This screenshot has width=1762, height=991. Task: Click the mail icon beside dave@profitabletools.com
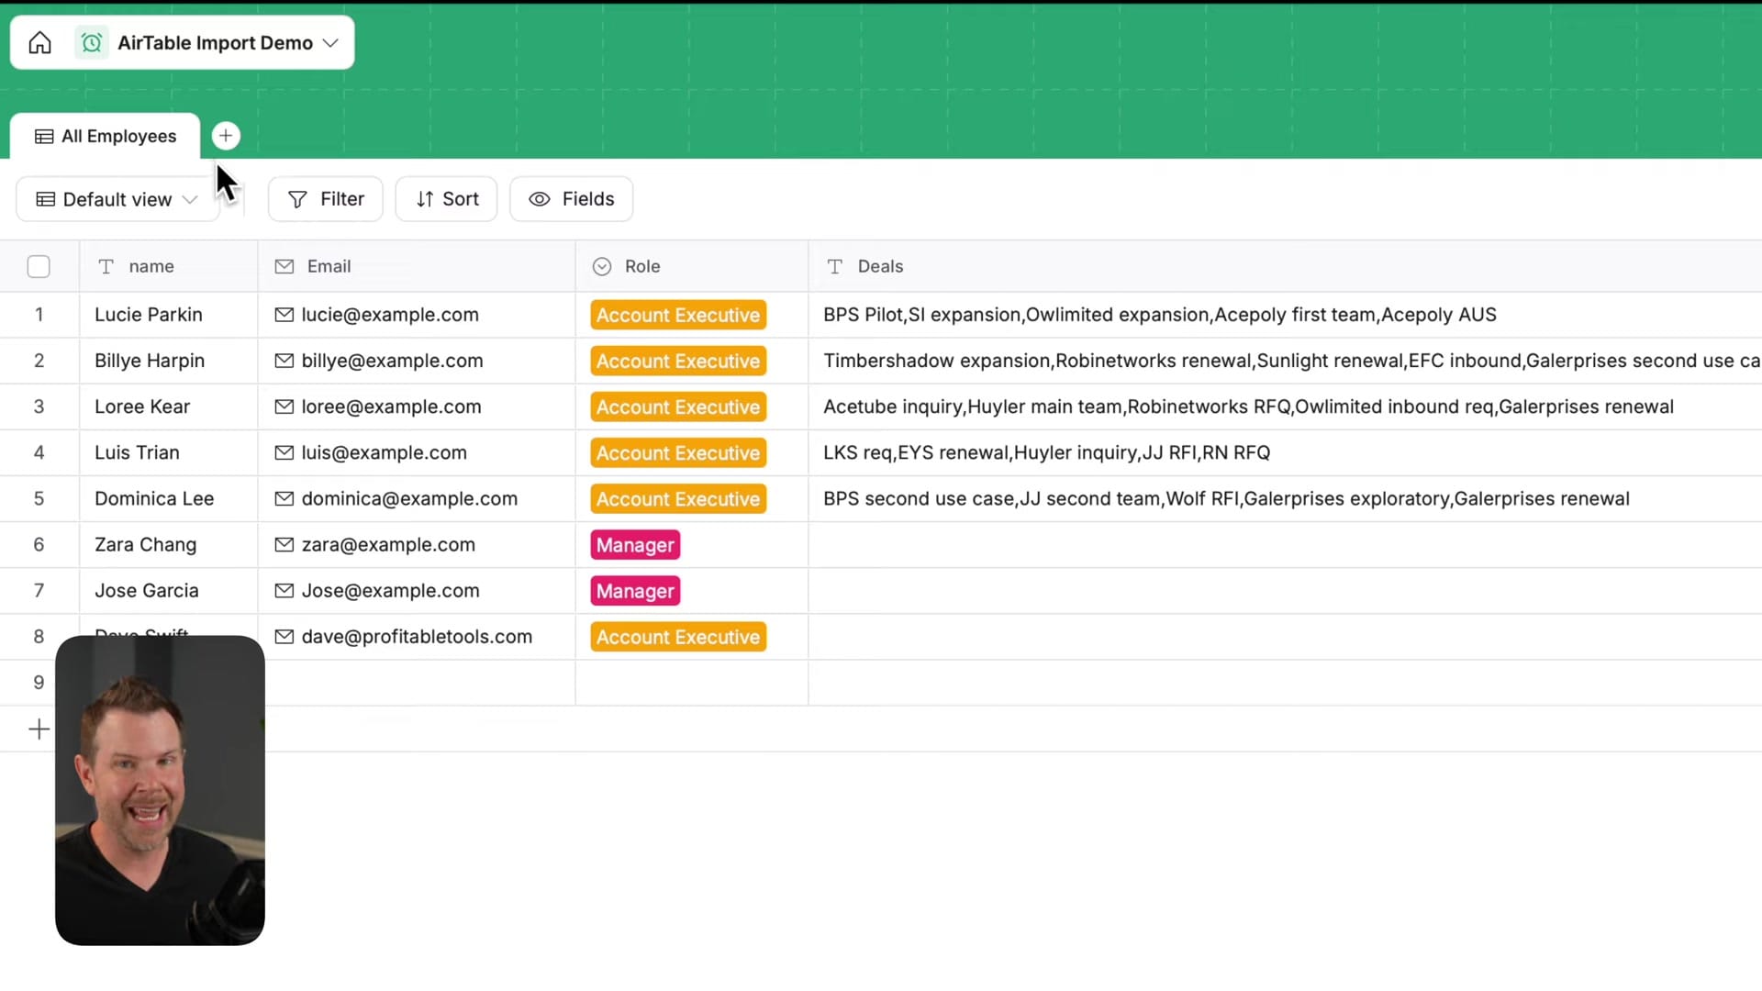(284, 637)
